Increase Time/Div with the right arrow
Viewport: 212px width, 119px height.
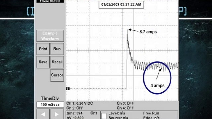57,114
